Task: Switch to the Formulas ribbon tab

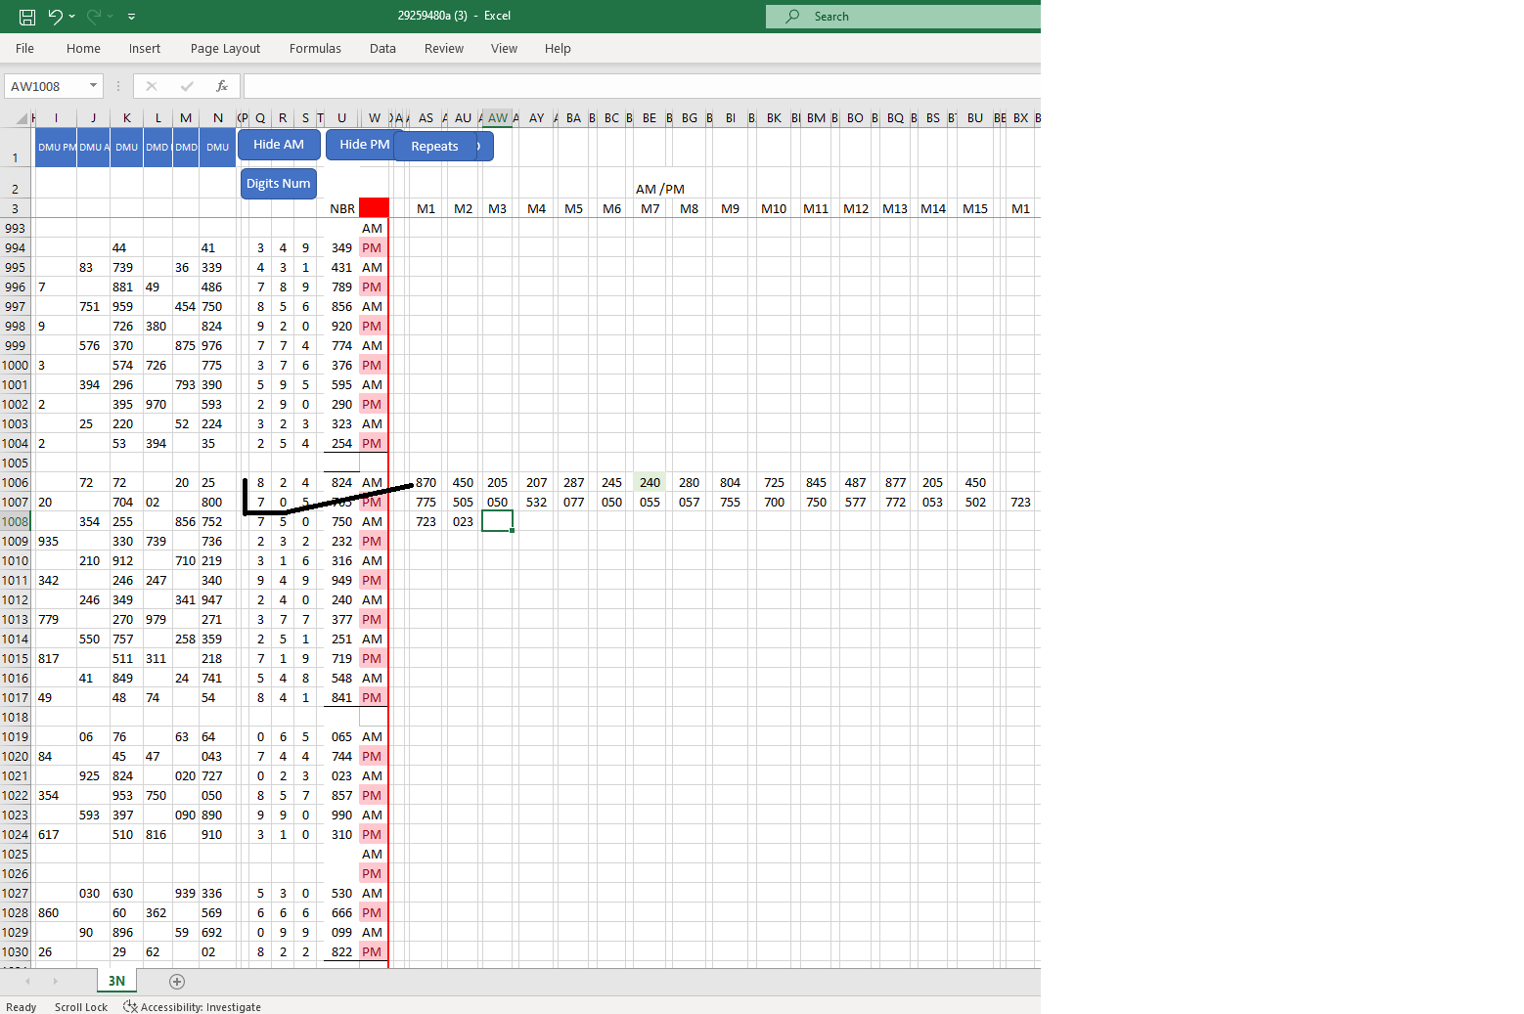Action: (x=315, y=48)
